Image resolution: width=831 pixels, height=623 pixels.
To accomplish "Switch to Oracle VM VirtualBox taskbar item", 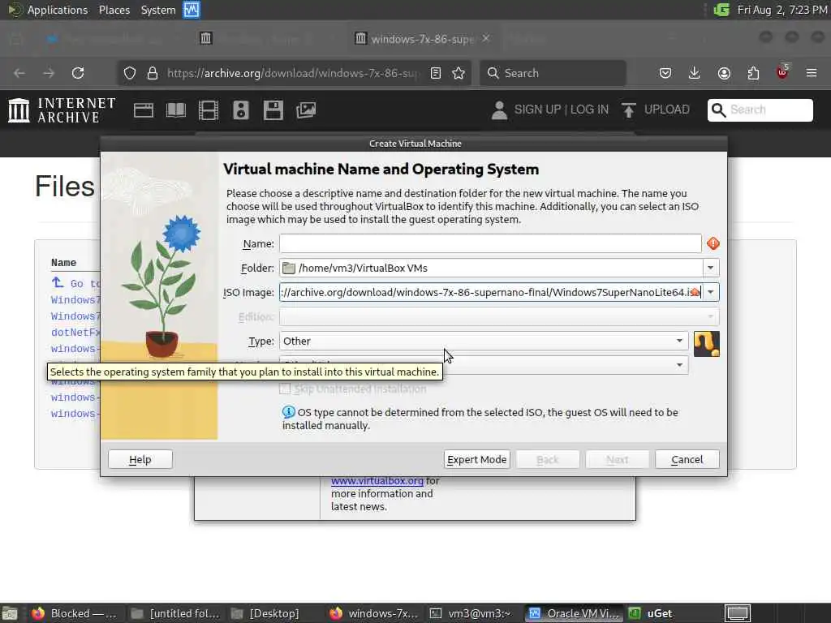I will pyautogui.click(x=575, y=613).
